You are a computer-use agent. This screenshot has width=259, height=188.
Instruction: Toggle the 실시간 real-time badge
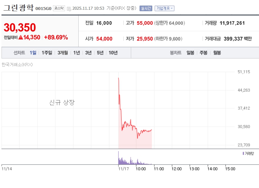coord(146,8)
